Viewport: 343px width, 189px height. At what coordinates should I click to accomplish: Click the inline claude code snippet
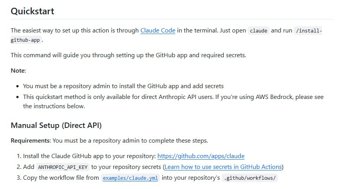(x=259, y=31)
